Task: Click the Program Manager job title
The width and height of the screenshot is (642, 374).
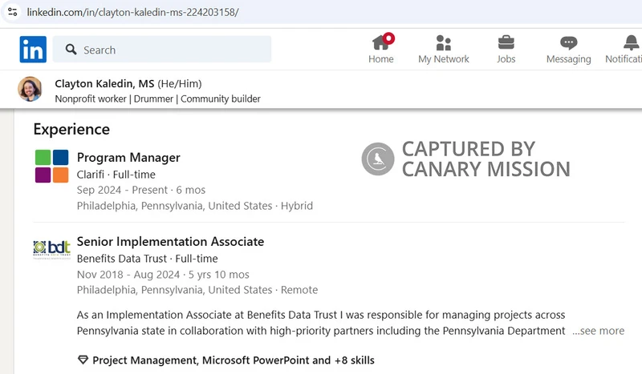Action: 128,157
